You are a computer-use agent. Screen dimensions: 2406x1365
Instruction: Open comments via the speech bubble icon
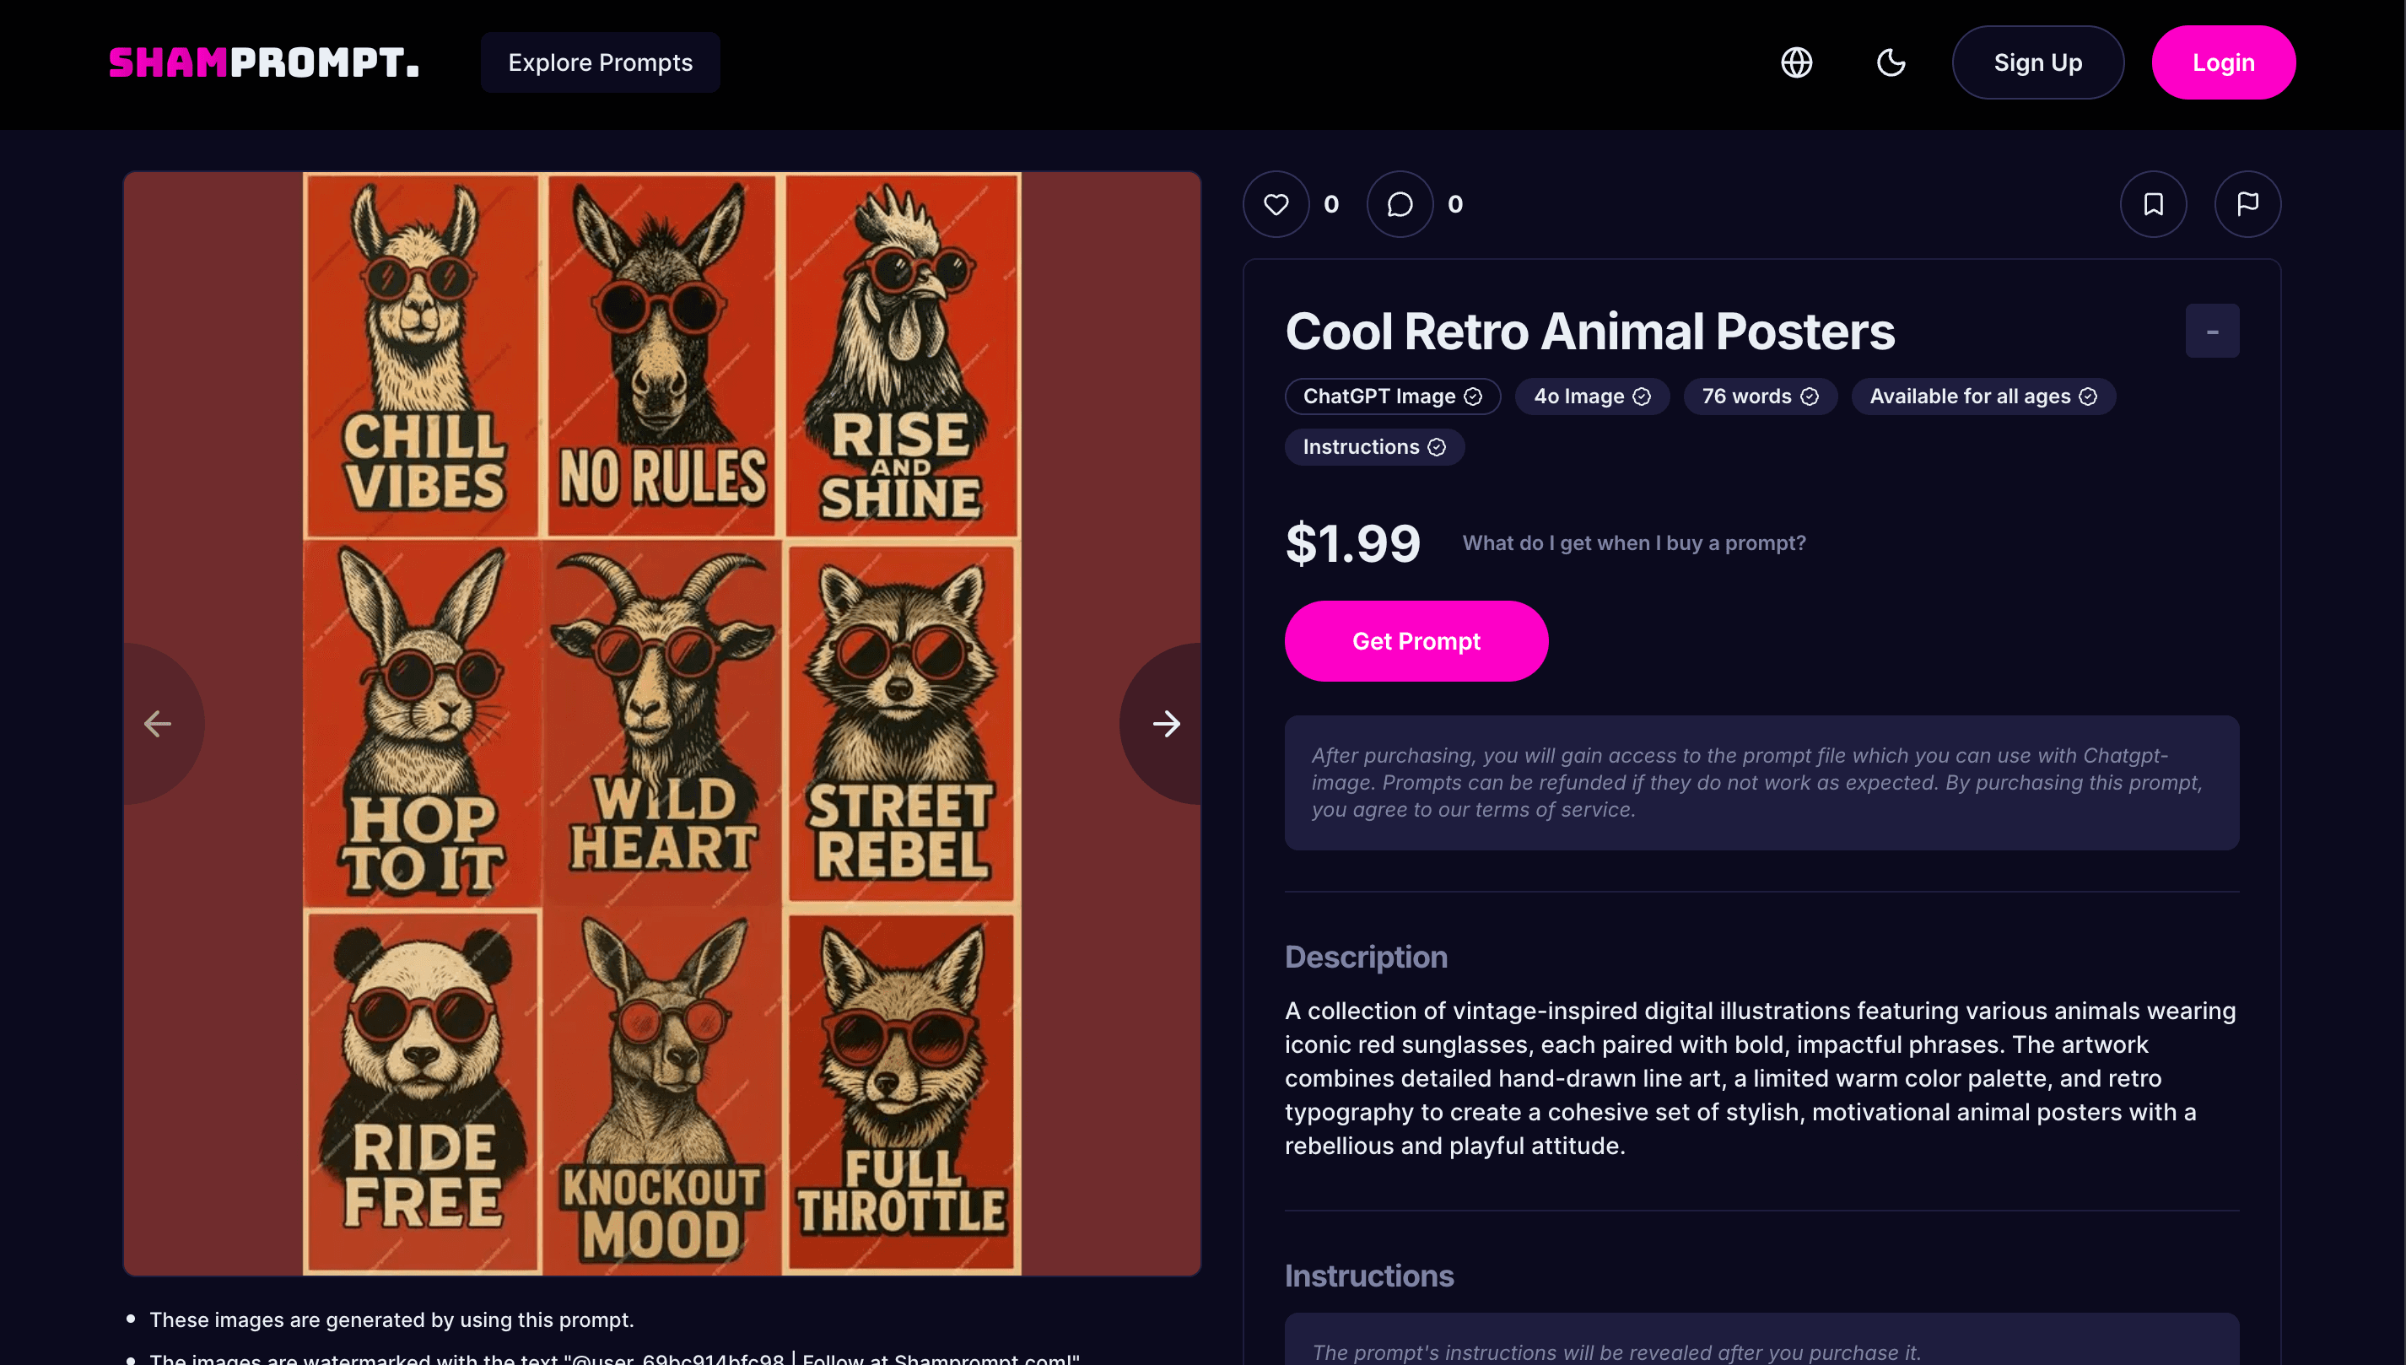point(1400,204)
